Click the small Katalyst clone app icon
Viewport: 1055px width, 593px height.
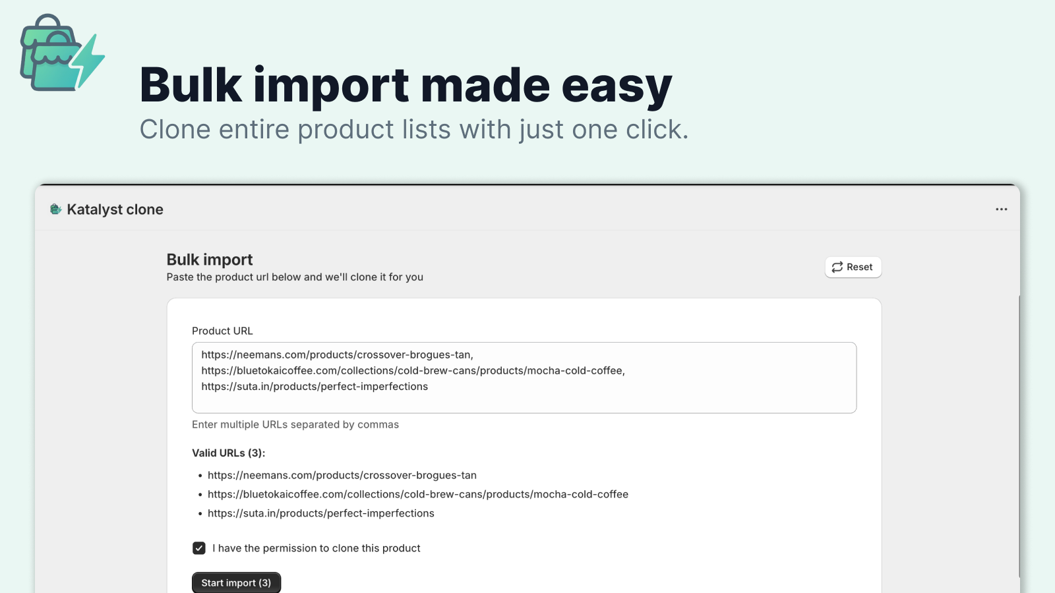click(55, 210)
